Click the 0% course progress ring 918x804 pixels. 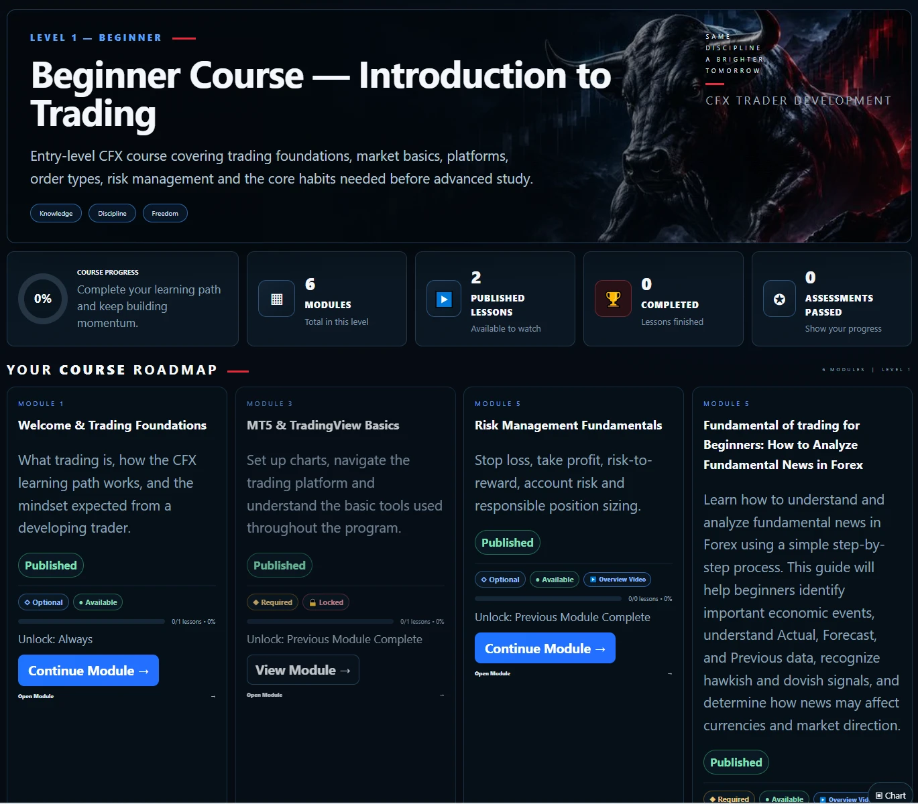[x=43, y=299]
